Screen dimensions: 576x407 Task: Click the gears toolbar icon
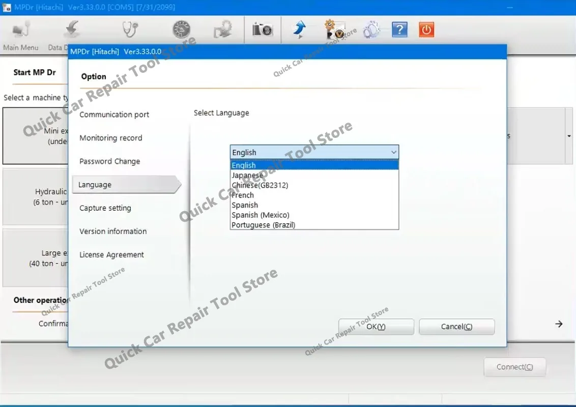pyautogui.click(x=371, y=30)
